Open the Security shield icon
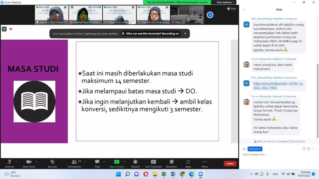This screenshot has width=319, height=179. (52, 162)
